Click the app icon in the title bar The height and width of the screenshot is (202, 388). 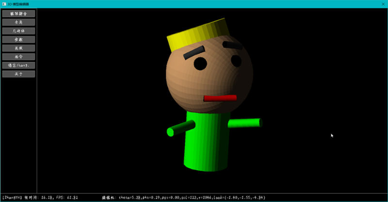click(4, 4)
